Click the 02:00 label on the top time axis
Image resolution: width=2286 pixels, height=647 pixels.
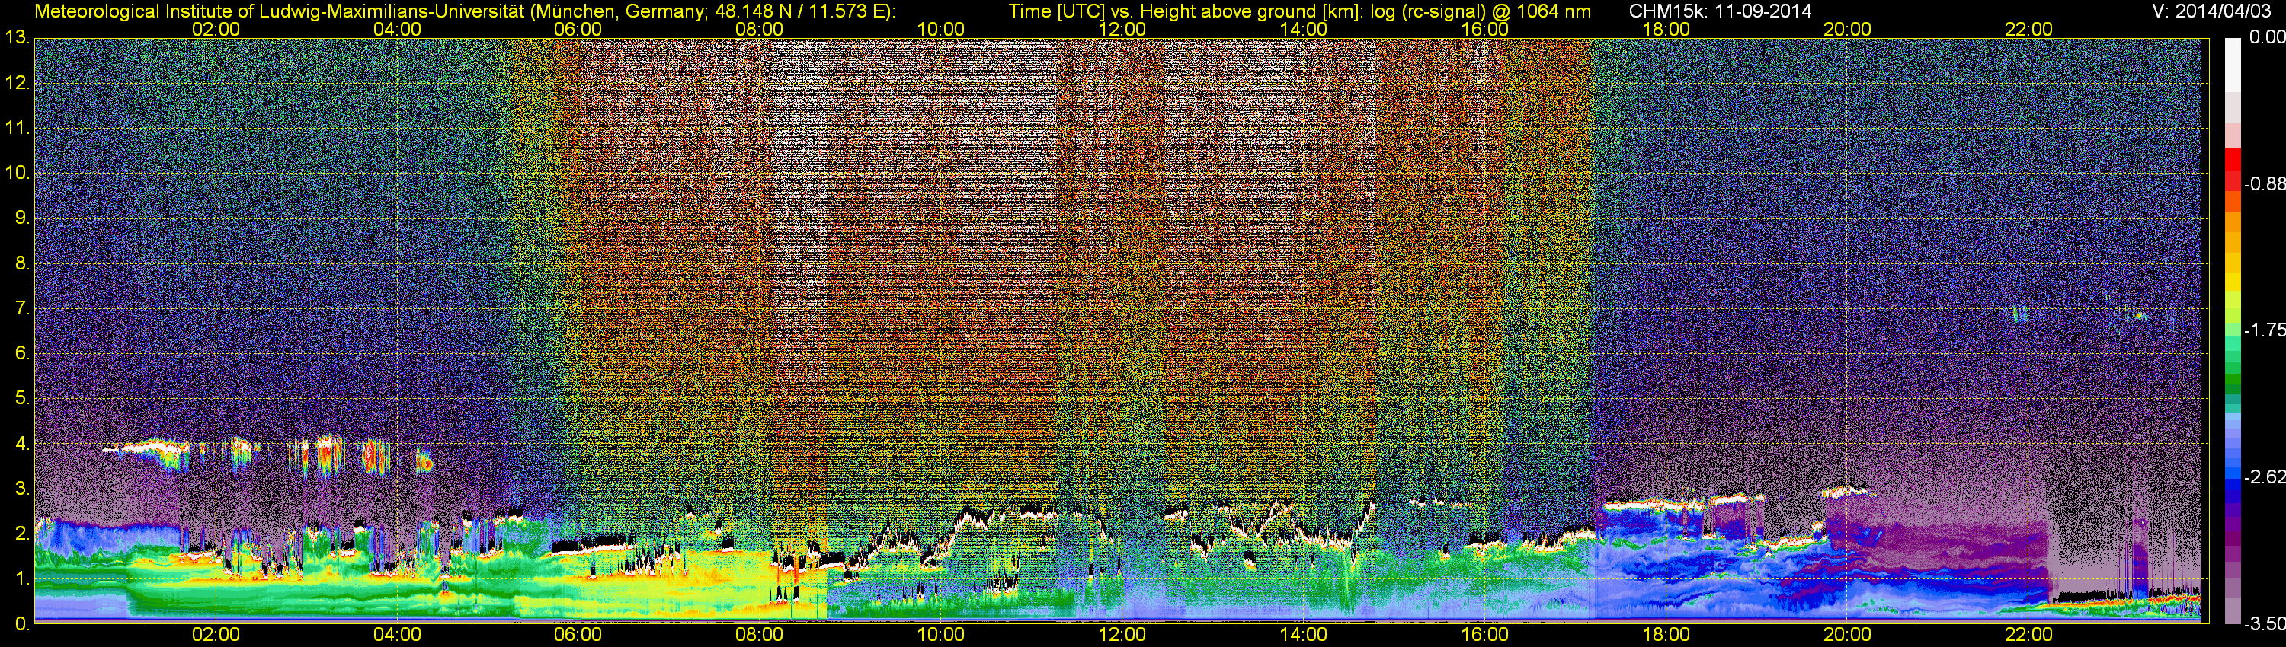click(216, 29)
